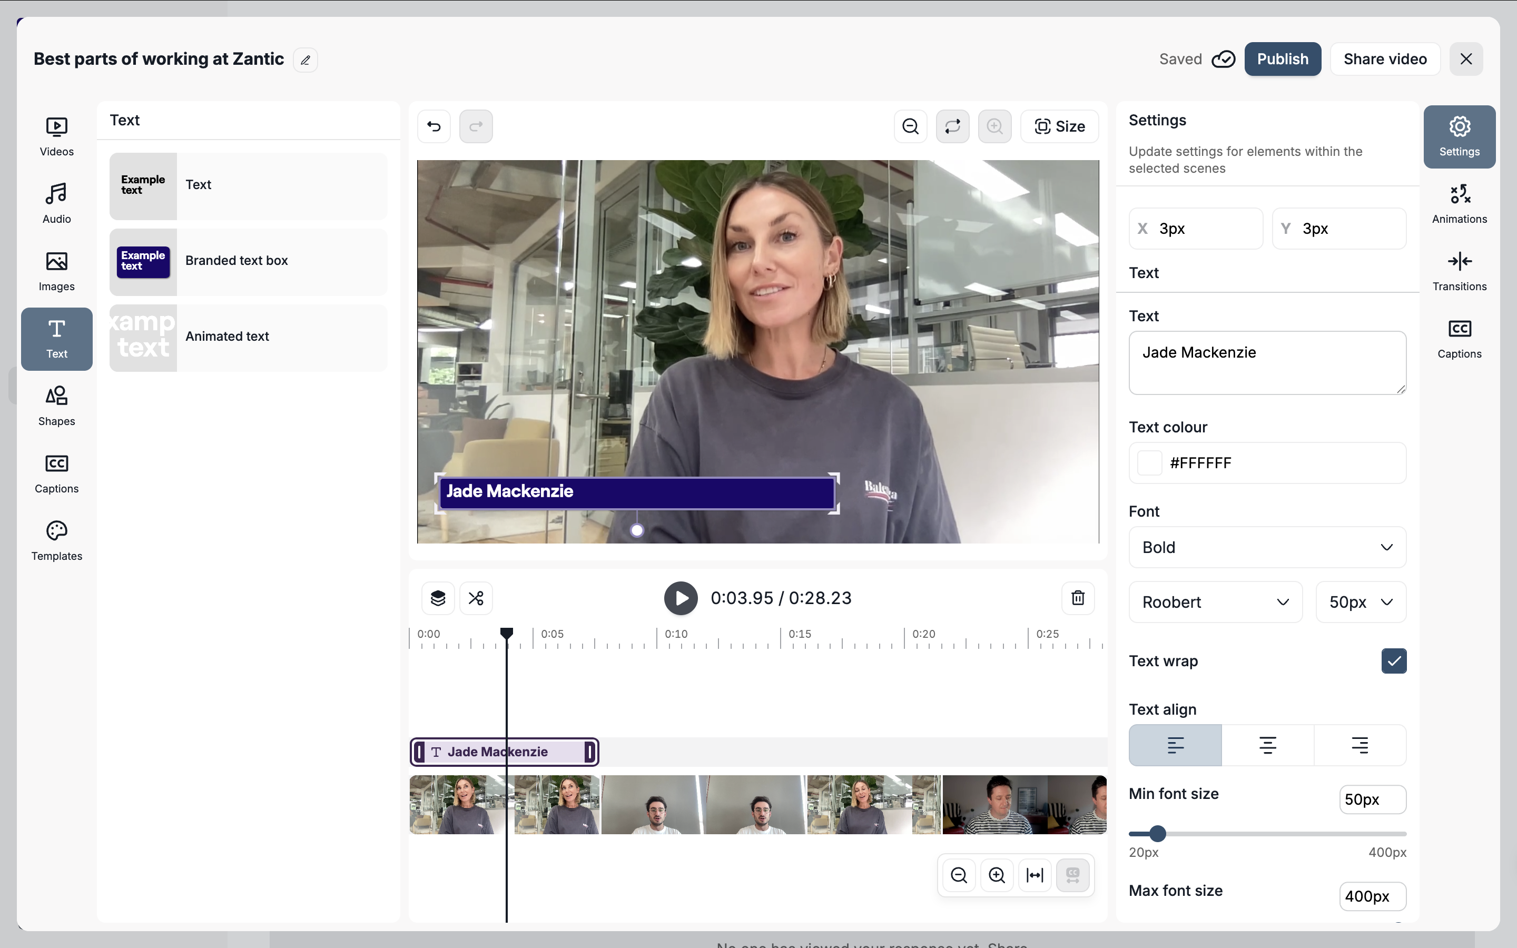Click the Share video button
Image resolution: width=1517 pixels, height=948 pixels.
pyautogui.click(x=1385, y=59)
